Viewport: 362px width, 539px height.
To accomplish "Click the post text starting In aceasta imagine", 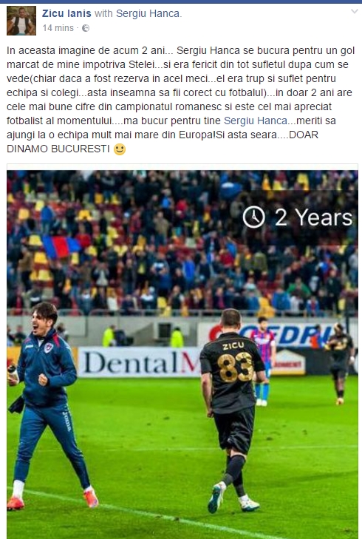I will [x=181, y=100].
